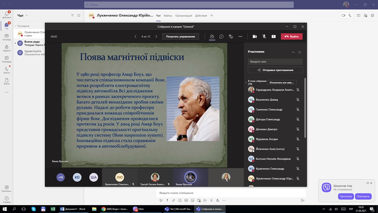Open Assignments (Задания) in sidebar
Viewport: 378px width, 213px height.
[7, 48]
